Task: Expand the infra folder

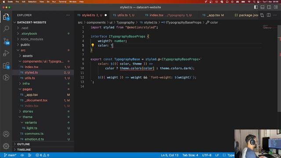Action: click(x=26, y=83)
